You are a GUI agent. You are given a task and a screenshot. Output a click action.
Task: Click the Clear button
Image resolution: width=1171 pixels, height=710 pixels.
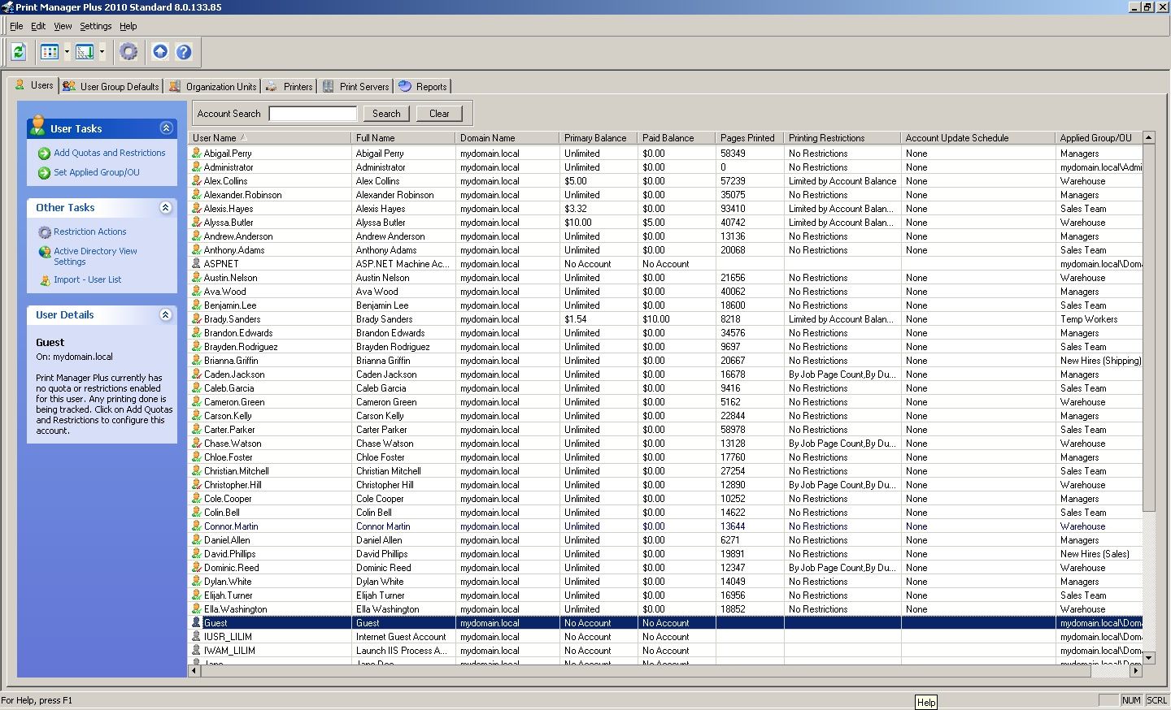click(x=439, y=114)
